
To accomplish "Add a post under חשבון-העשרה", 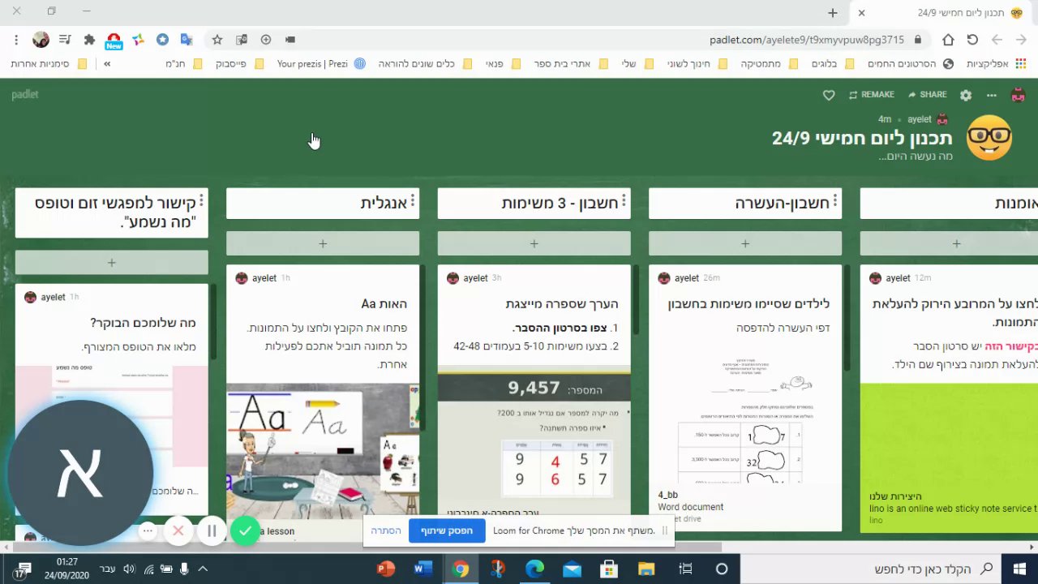I will point(745,243).
